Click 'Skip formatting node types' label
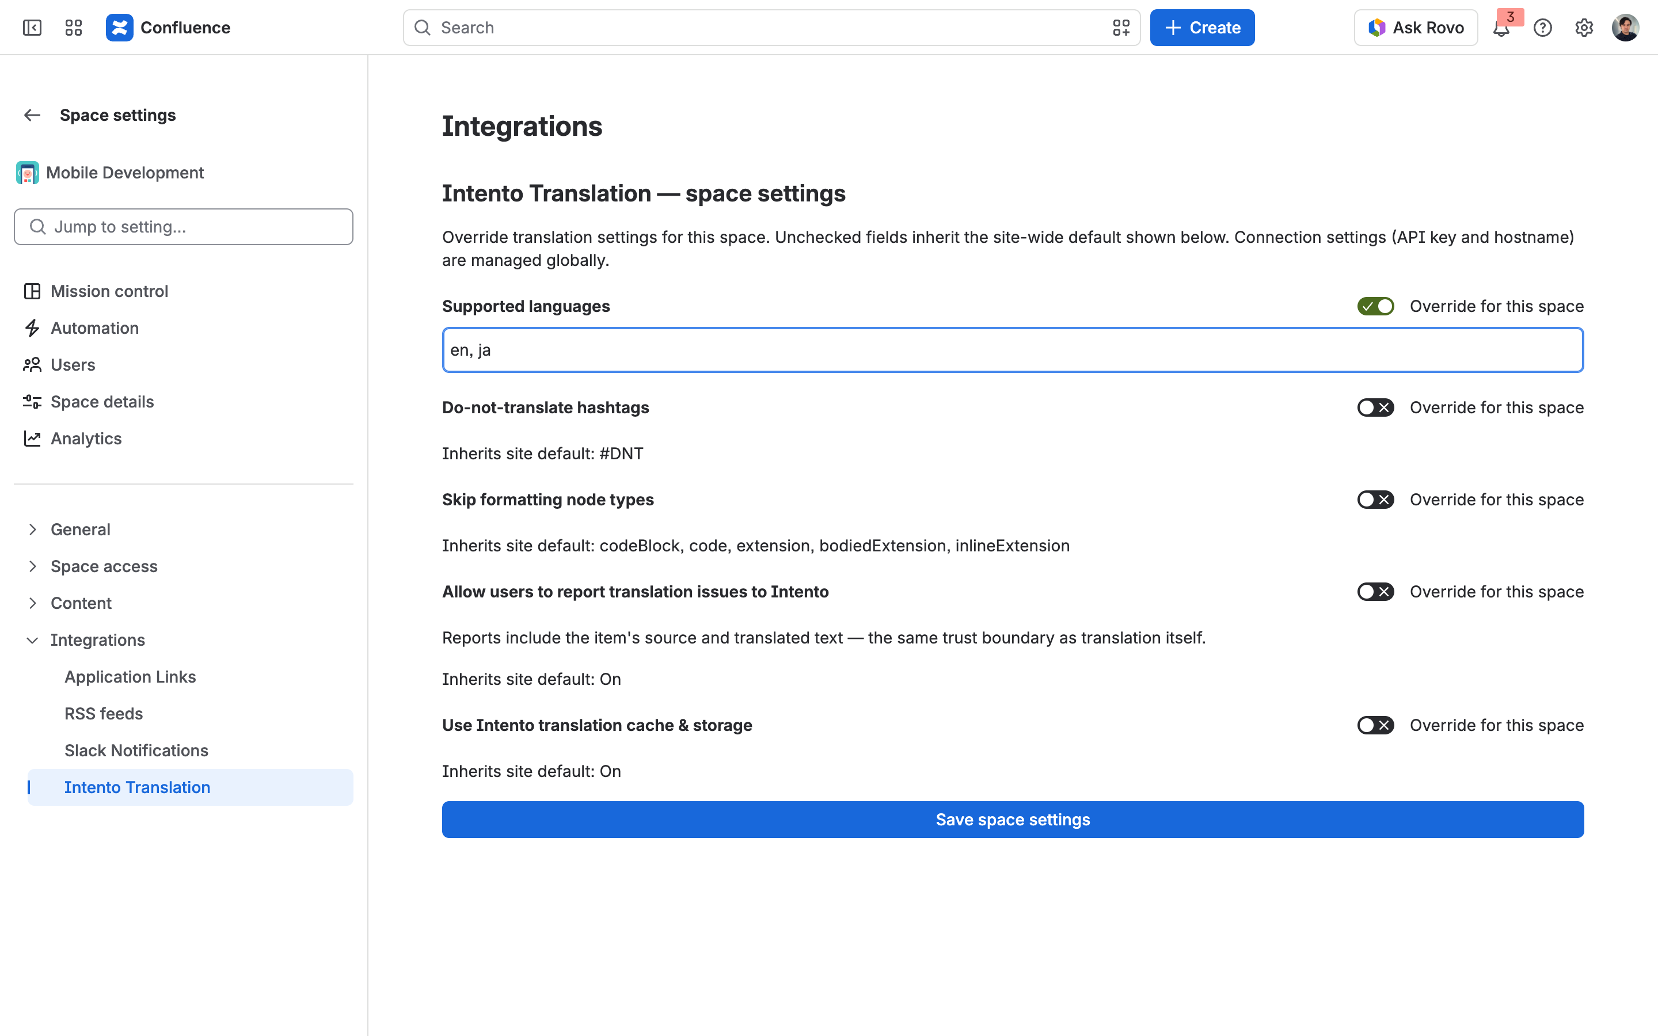The image size is (1658, 1036). [547, 500]
